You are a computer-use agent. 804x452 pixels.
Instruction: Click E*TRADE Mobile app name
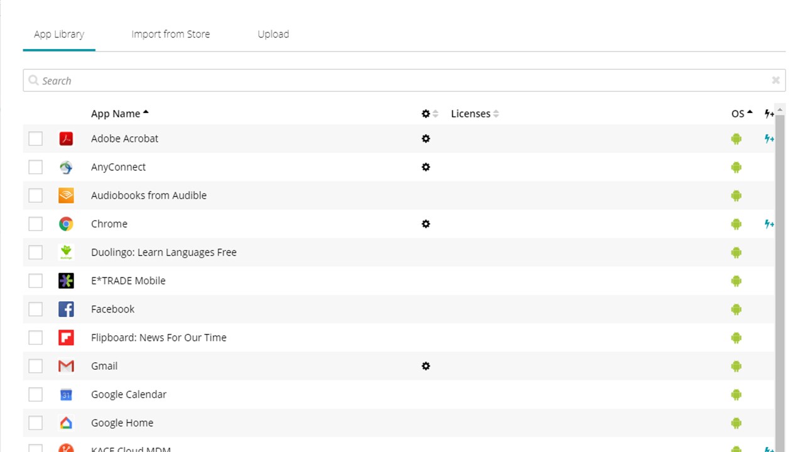(128, 281)
